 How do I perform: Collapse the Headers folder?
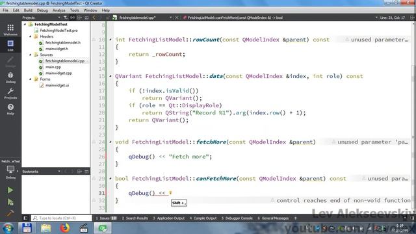coord(31,36)
